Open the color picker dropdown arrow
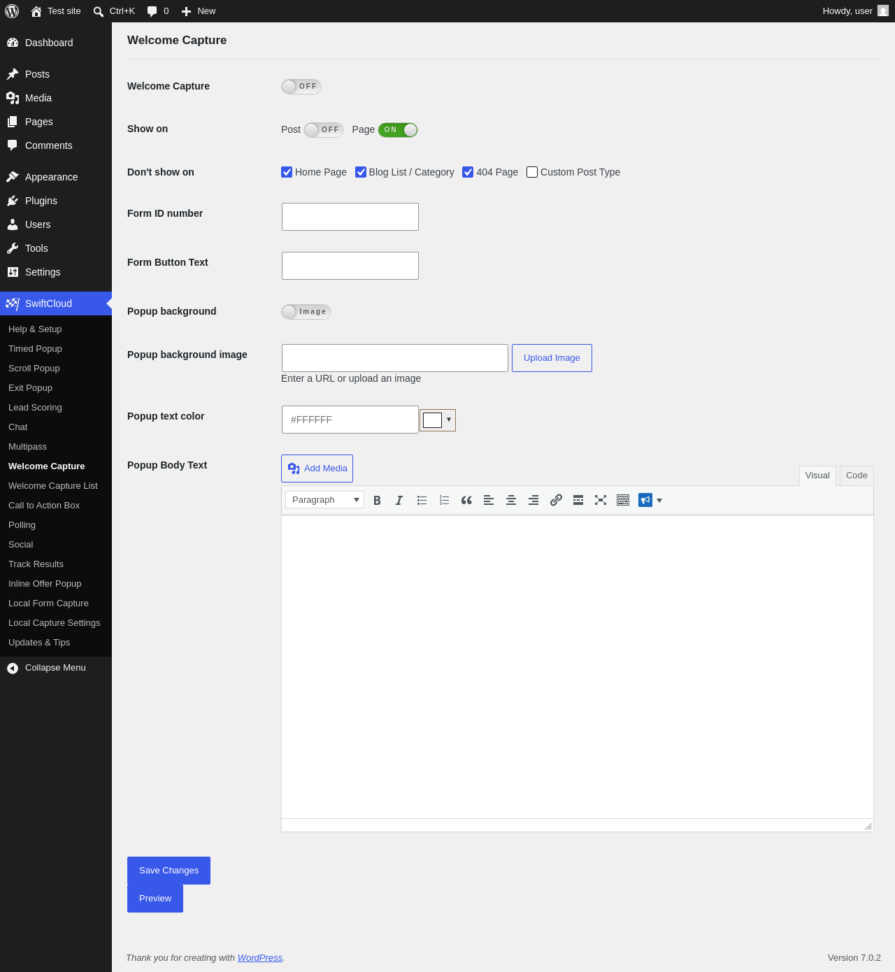The width and height of the screenshot is (895, 972). coord(449,420)
